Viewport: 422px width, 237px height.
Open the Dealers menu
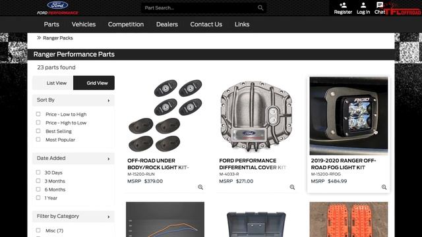[167, 24]
